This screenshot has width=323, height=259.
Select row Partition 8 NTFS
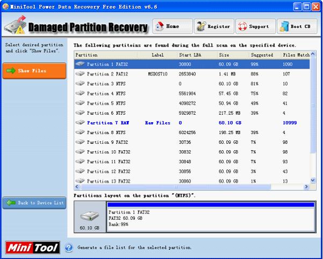tap(192, 132)
